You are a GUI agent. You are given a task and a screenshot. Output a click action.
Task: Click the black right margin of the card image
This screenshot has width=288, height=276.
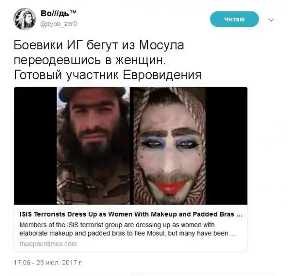(226, 146)
